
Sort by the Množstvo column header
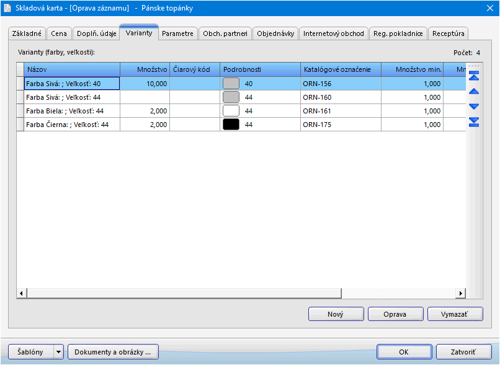pyautogui.click(x=145, y=69)
